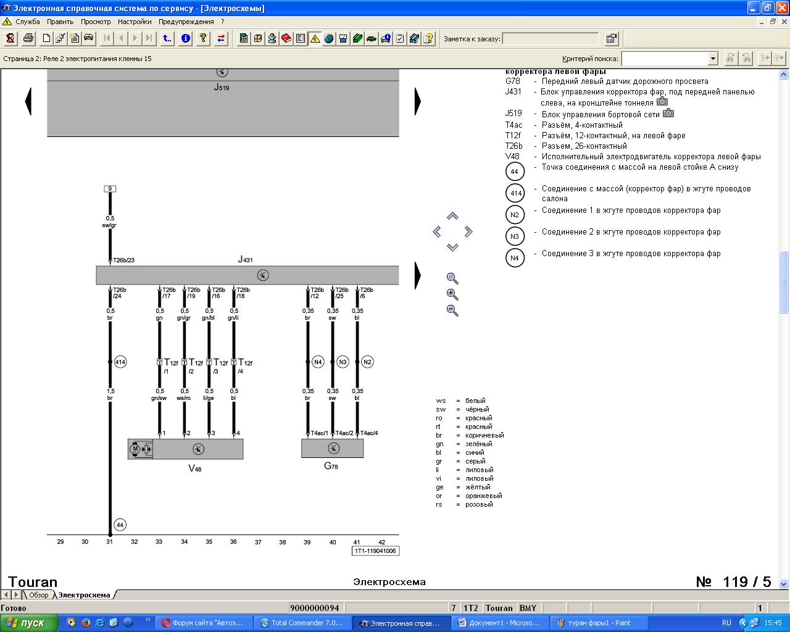Open the Windows 'пуск' Start button

[x=30, y=623]
